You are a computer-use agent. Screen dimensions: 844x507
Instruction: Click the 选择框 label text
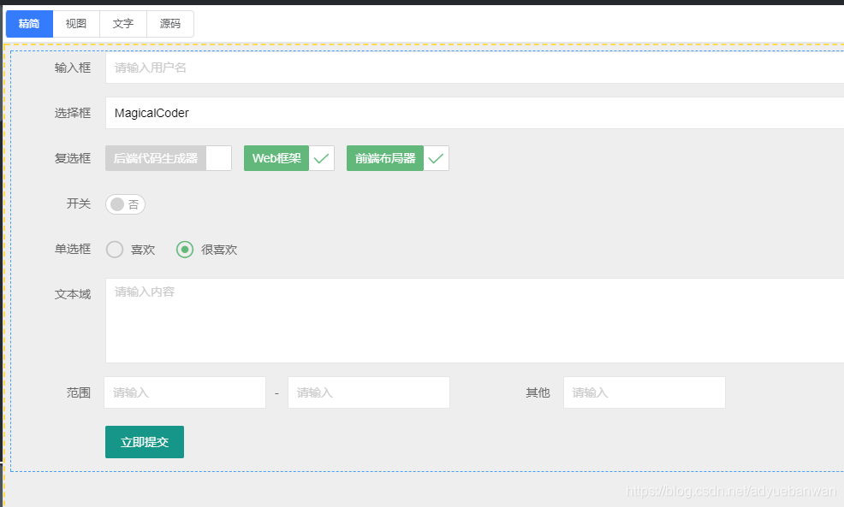click(73, 113)
